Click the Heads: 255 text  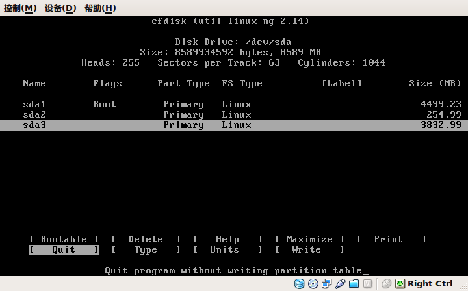110,62
